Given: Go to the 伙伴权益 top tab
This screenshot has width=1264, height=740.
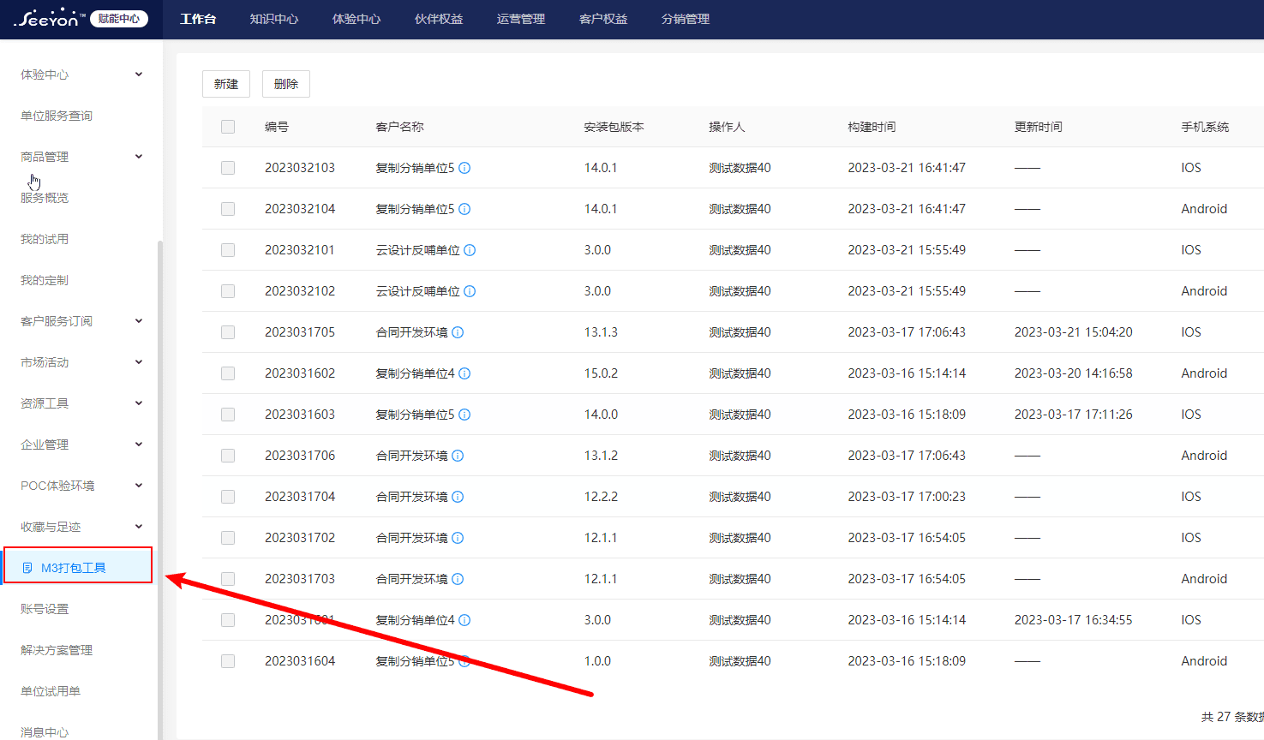Looking at the screenshot, I should click(x=439, y=19).
